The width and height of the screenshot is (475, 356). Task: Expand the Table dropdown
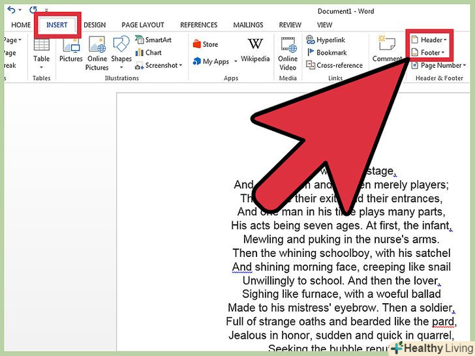point(42,67)
